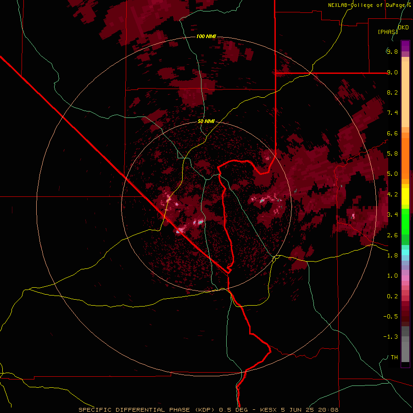Click the 0.2 value on the color scale
413x413 pixels.
[392, 296]
